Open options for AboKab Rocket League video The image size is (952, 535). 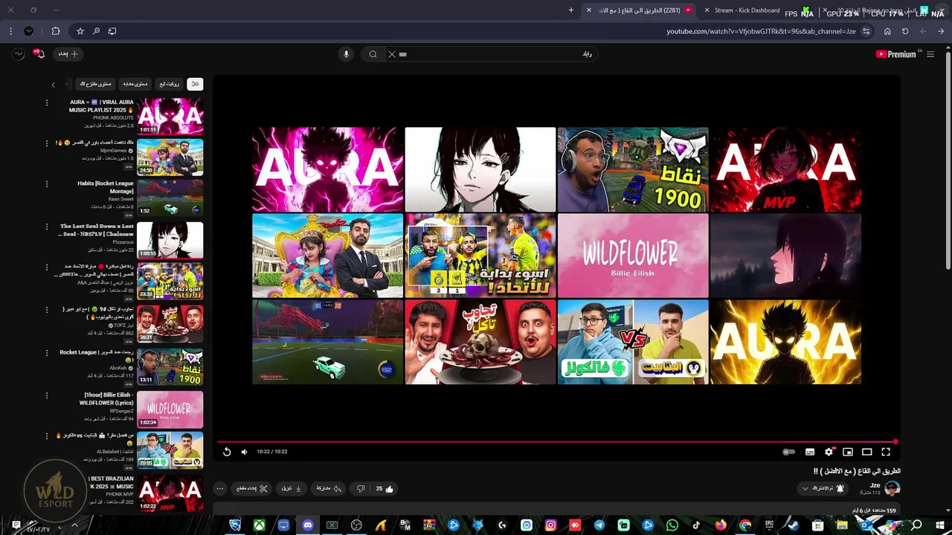point(46,353)
